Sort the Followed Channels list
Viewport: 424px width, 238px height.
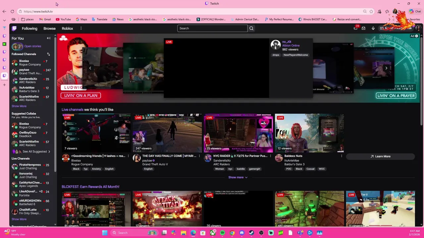click(48, 54)
